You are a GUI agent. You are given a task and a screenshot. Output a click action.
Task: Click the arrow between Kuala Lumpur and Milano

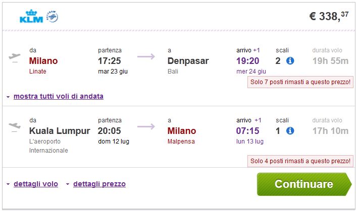[146, 127]
